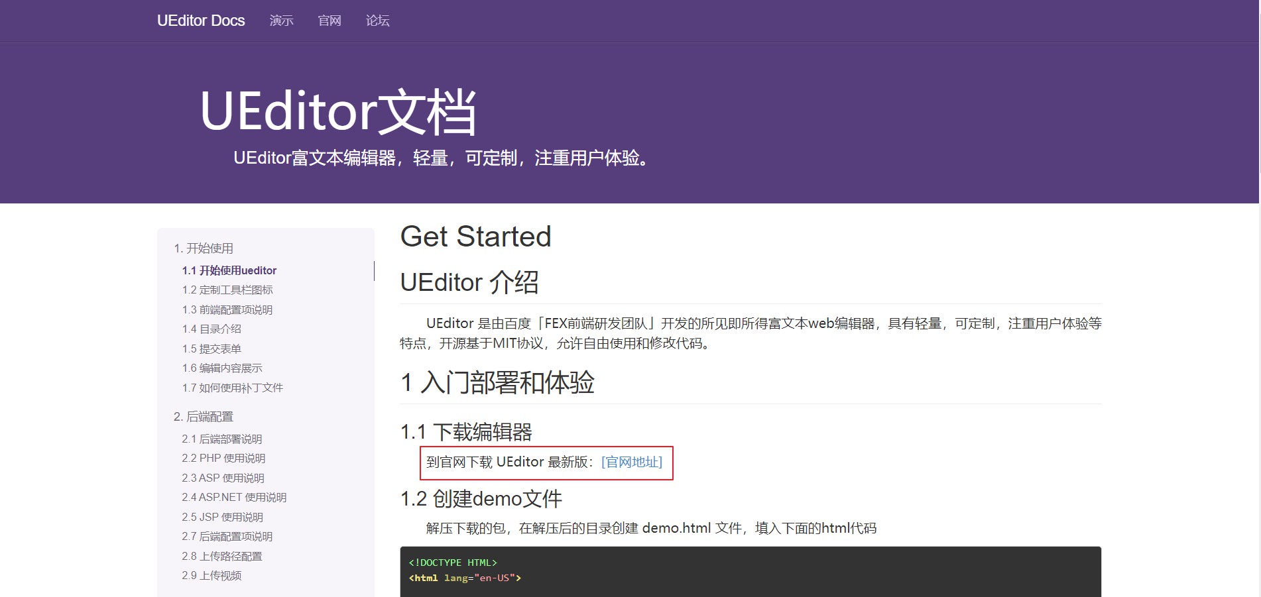Visit the 论坛 forum link

pyautogui.click(x=378, y=21)
